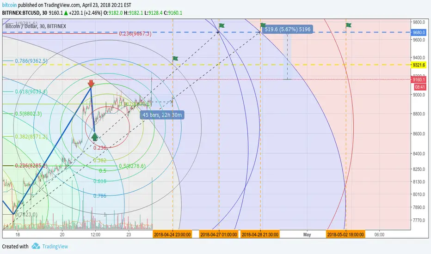Click the H:9182.1 high value

coord(134,13)
